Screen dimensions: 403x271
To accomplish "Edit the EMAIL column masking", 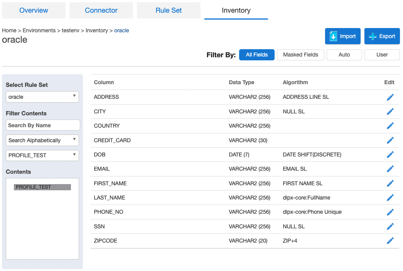I will [390, 169].
